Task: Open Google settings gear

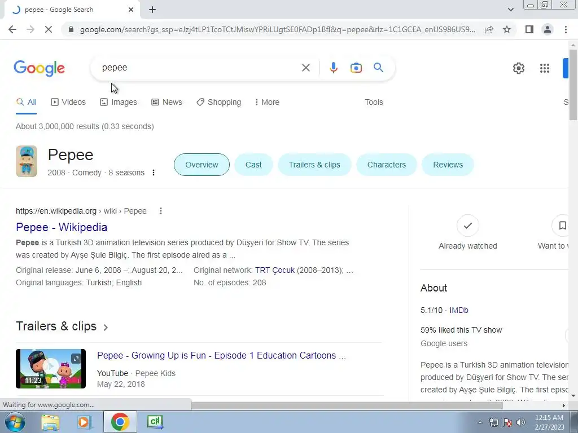Action: tap(518, 68)
